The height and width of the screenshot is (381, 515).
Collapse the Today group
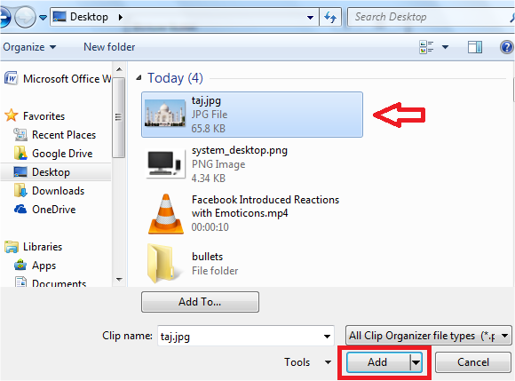pyautogui.click(x=139, y=78)
